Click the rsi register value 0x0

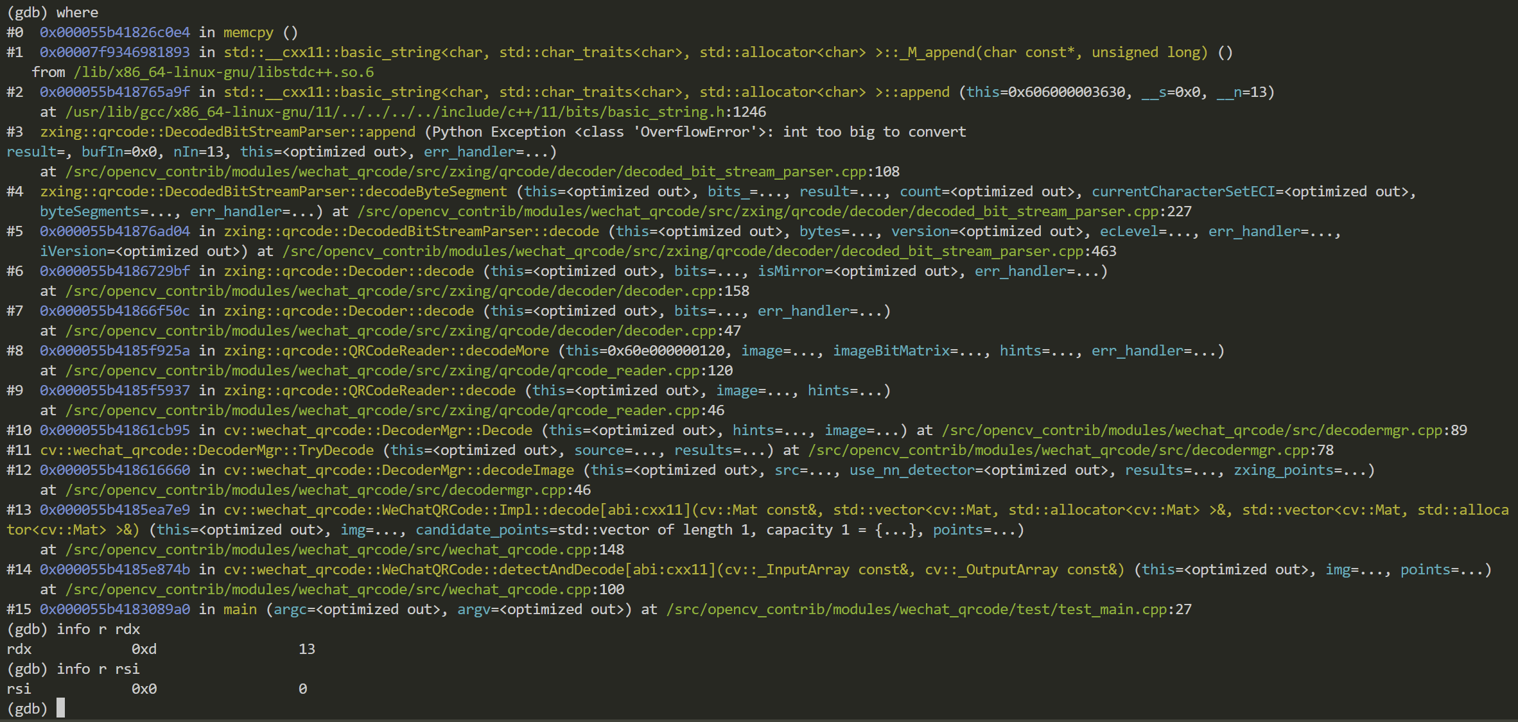(144, 689)
